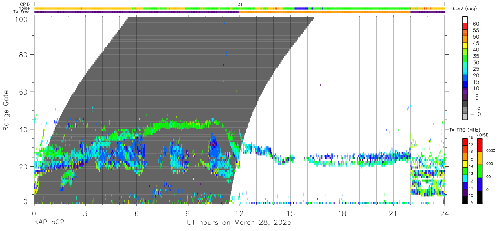Click the 3 tick on UT hours axis
This screenshot has height=231, width=500.
[x=85, y=213]
